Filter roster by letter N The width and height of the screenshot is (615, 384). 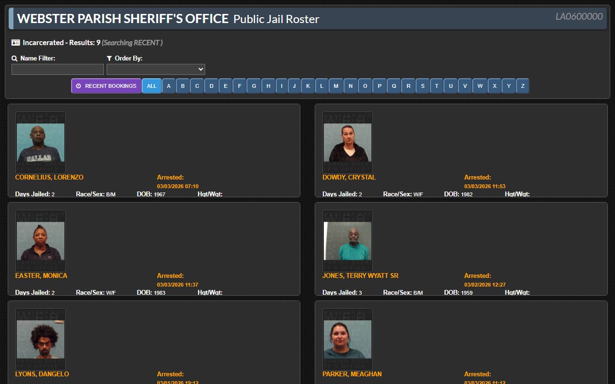click(351, 86)
